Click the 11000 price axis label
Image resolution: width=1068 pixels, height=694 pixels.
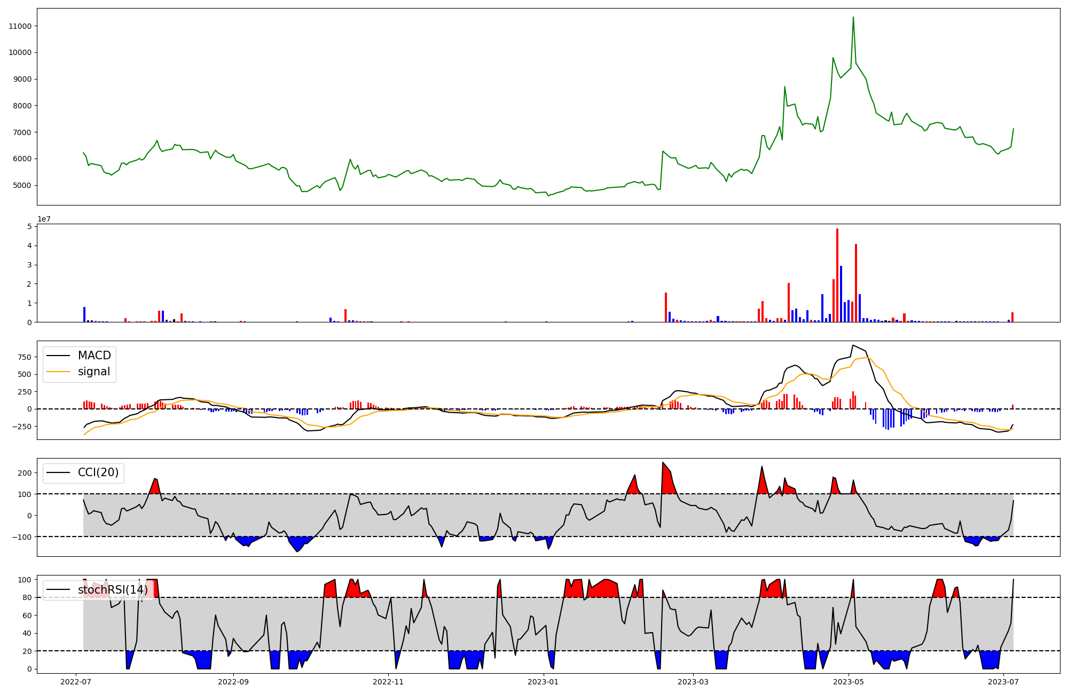pyautogui.click(x=20, y=26)
